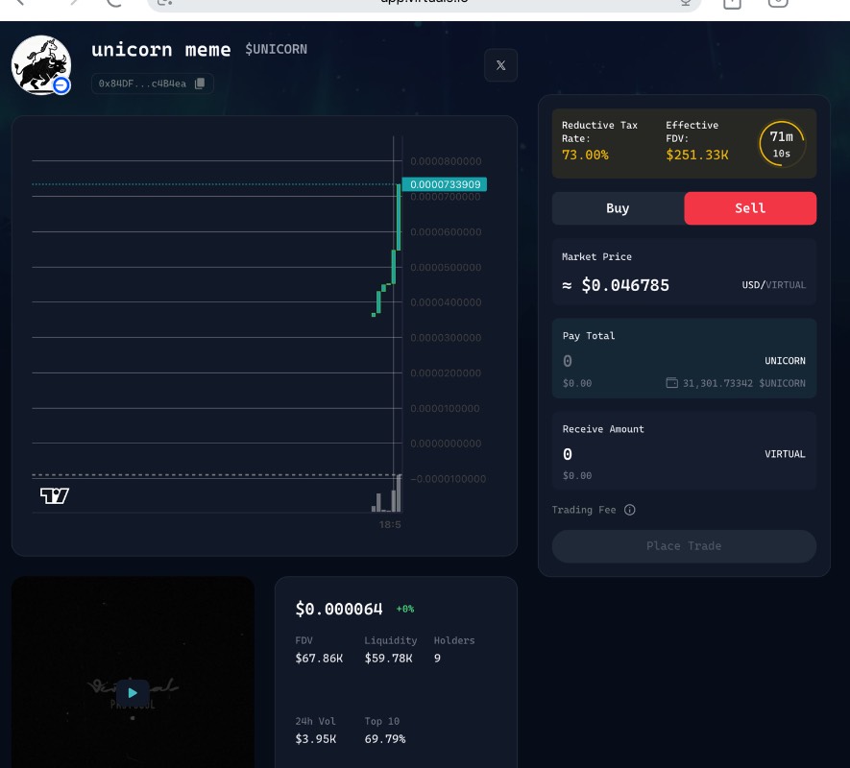Switch to the Buy tab

point(618,208)
